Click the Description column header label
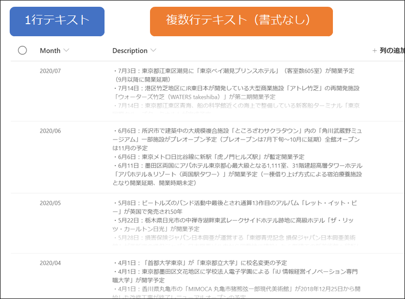Viewport: 405px width, 299px height. tap(131, 51)
